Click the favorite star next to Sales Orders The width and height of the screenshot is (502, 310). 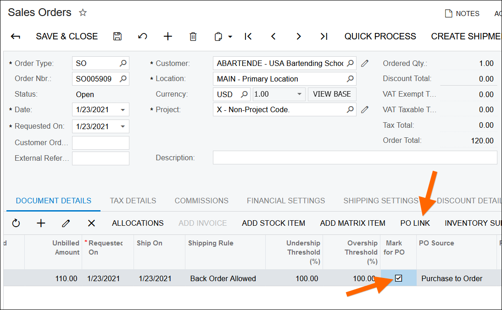click(x=83, y=13)
